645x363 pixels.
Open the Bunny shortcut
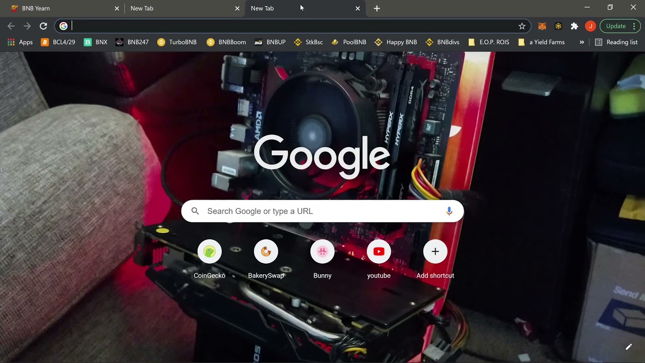(x=322, y=259)
